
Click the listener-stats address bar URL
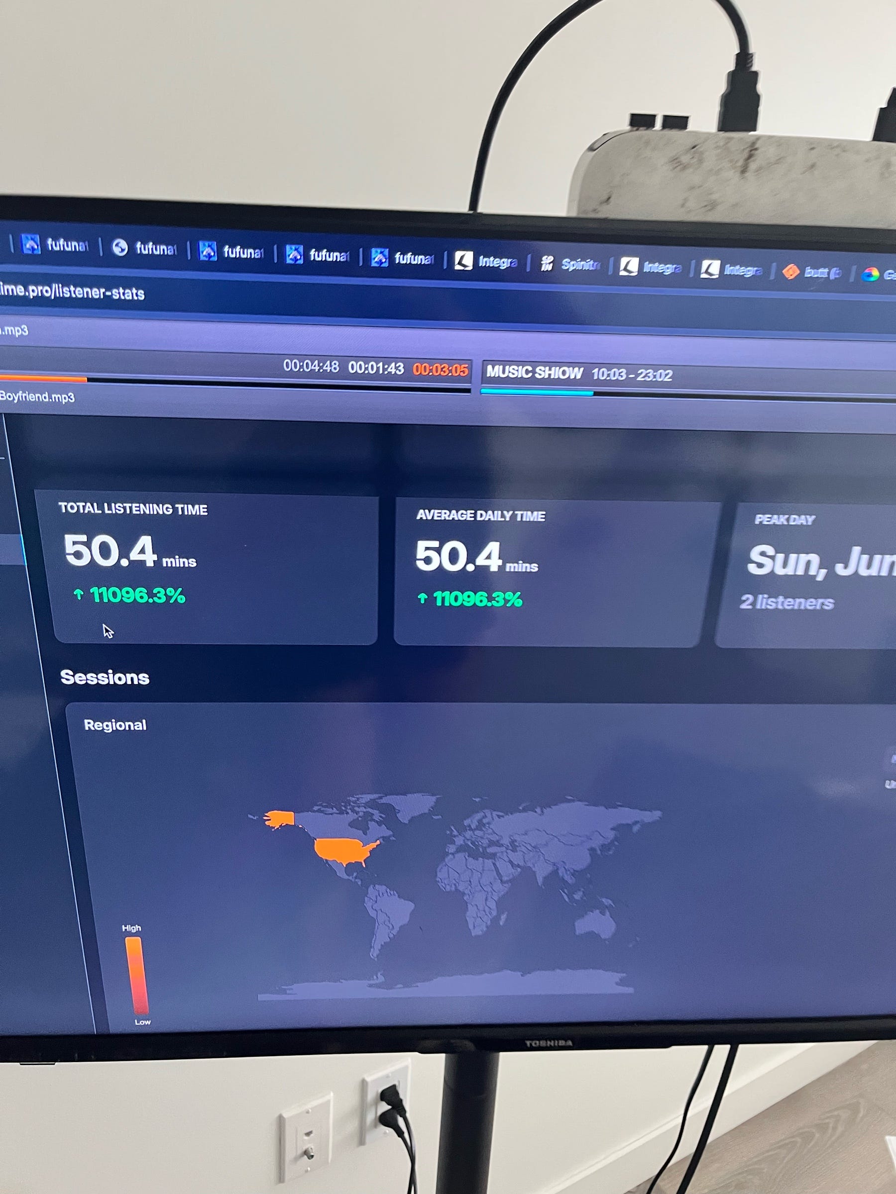[72, 292]
